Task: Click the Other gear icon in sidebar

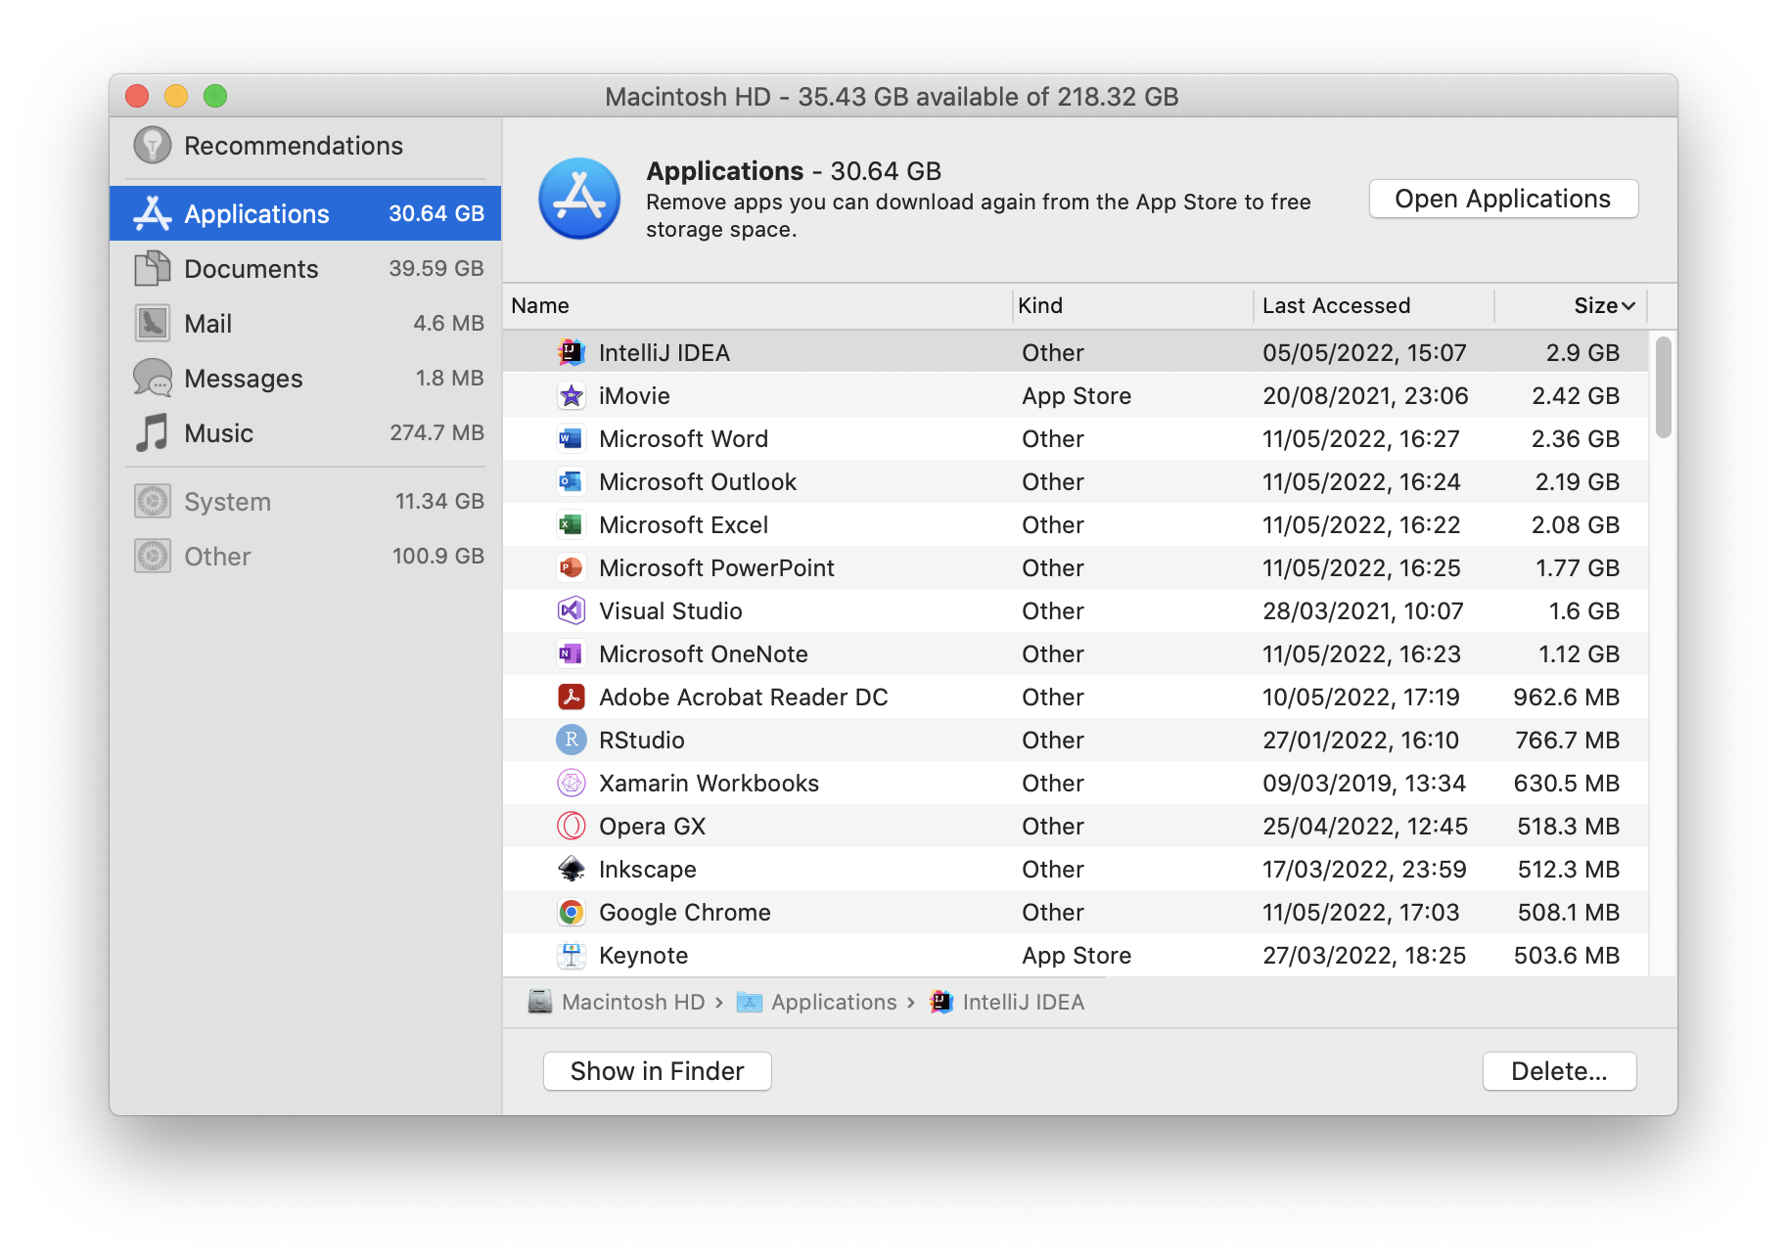Action: coord(153,556)
